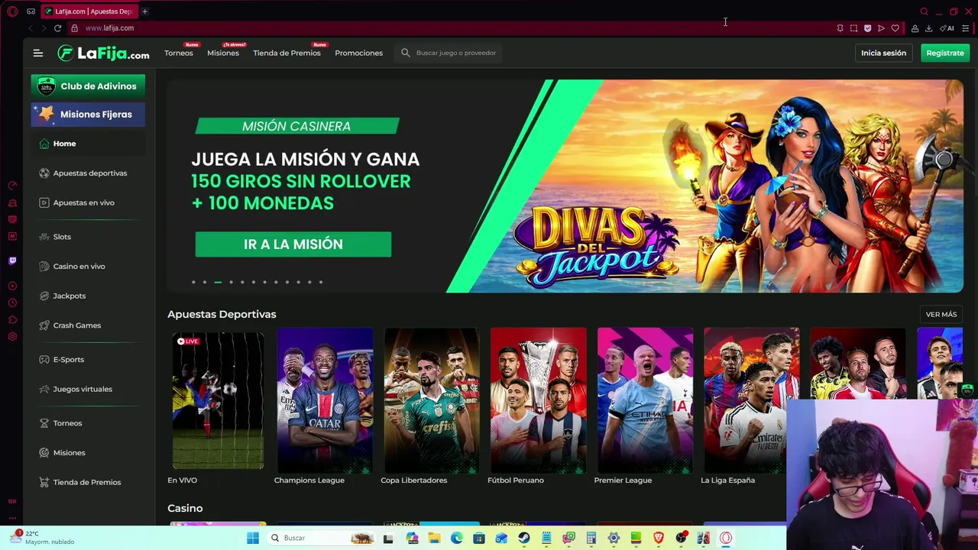Open the weather widget showing 22°C

click(42, 538)
